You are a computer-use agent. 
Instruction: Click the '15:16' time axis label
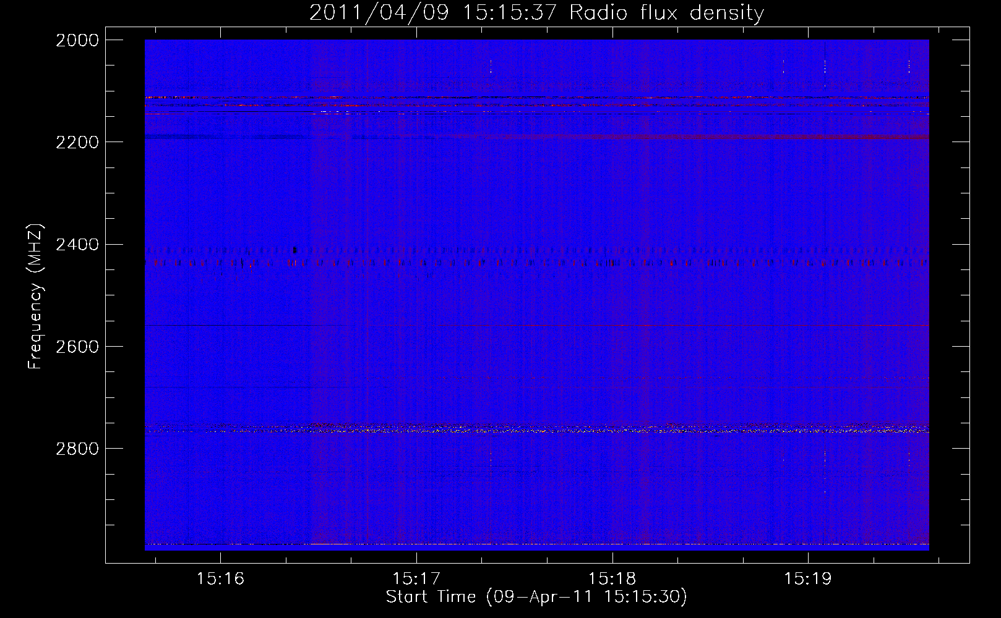pyautogui.click(x=221, y=579)
